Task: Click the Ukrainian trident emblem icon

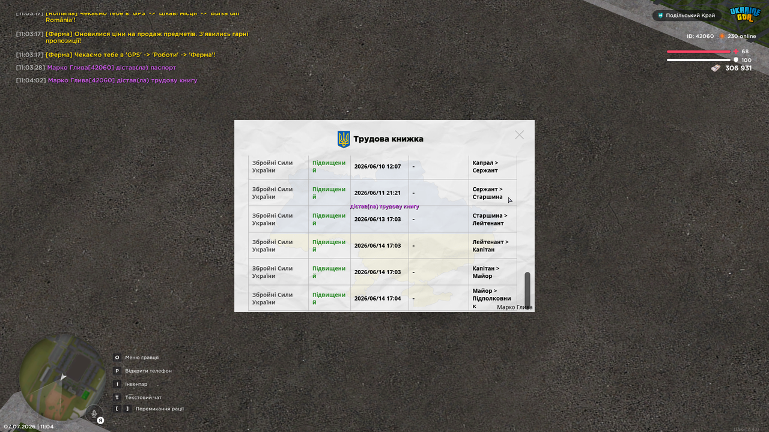Action: point(344,139)
